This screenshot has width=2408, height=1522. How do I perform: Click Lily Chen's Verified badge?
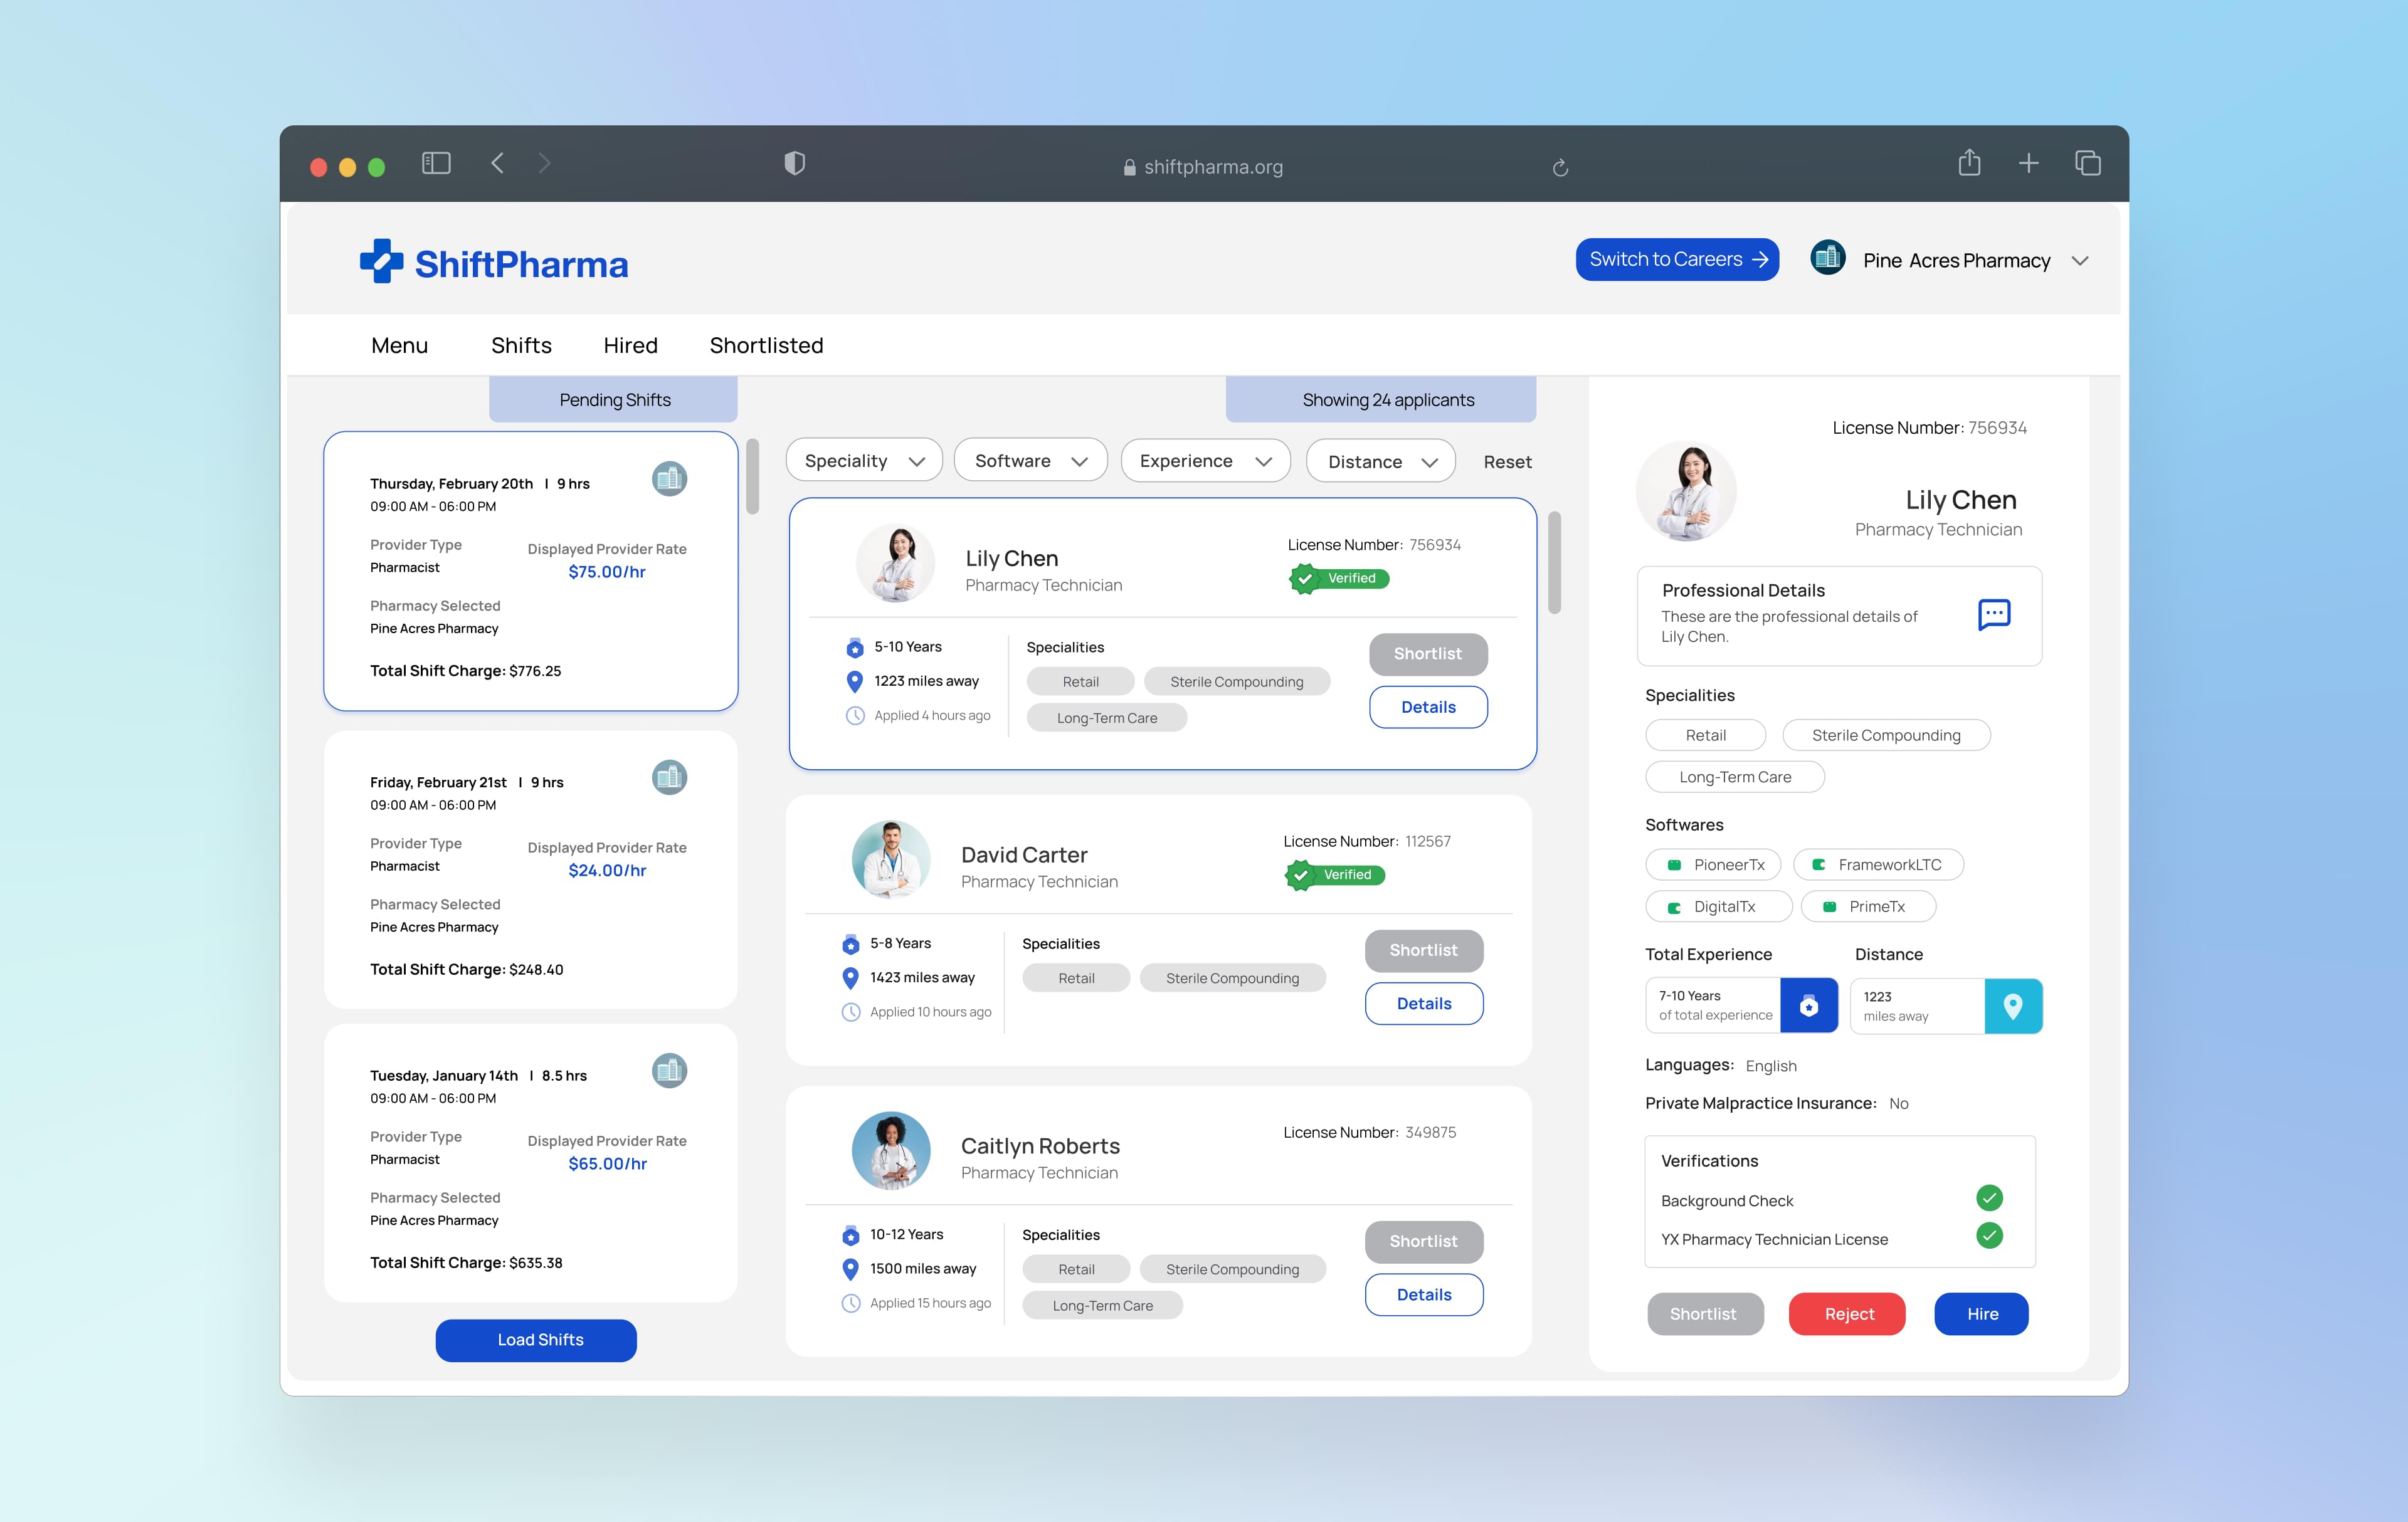pyautogui.click(x=1339, y=579)
